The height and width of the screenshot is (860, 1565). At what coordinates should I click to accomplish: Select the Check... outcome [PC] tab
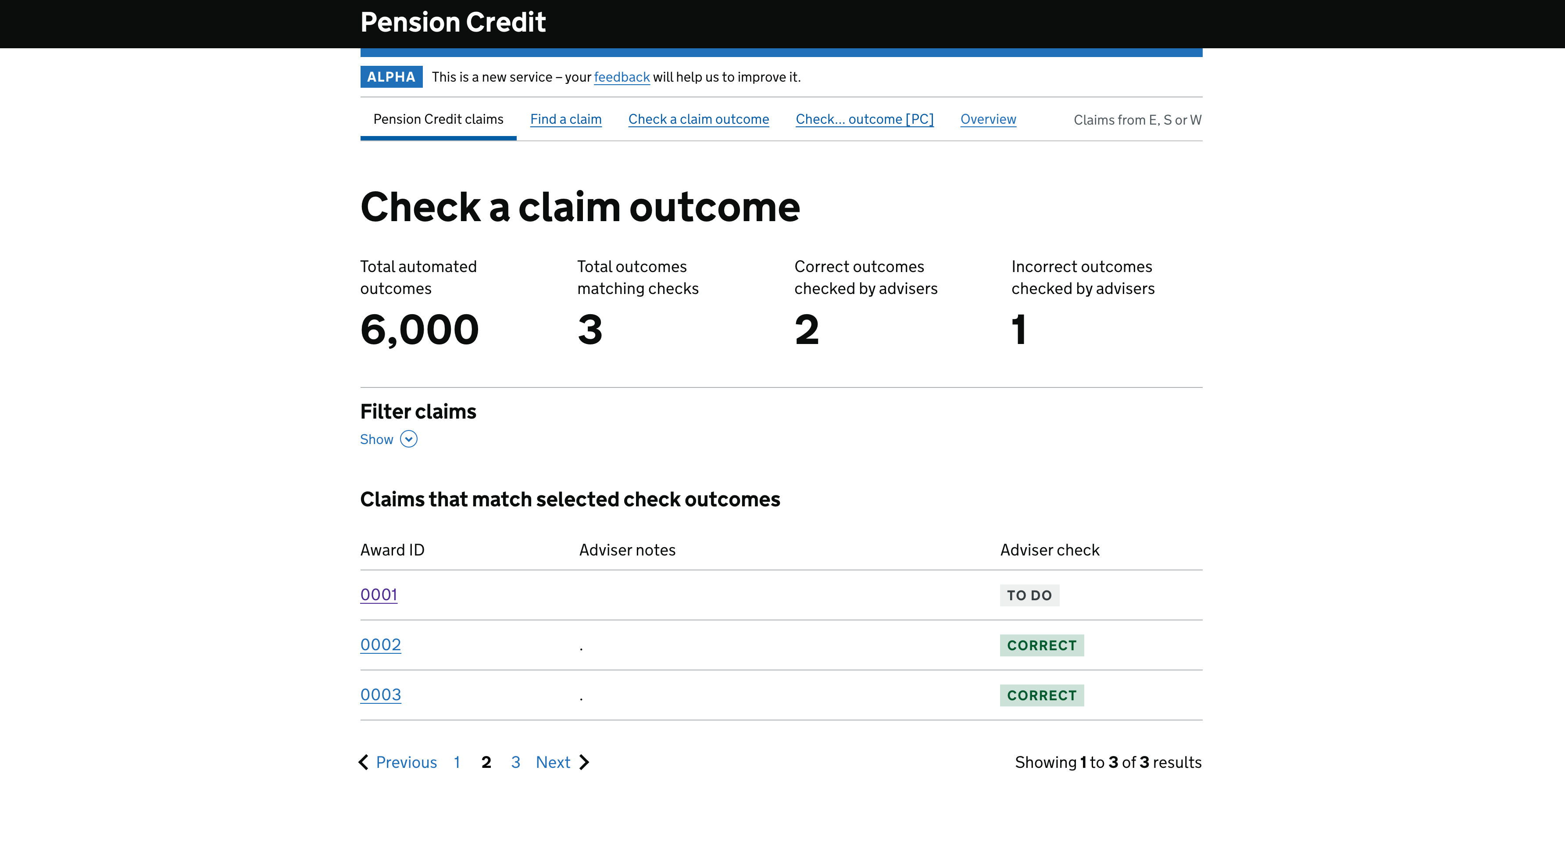click(x=864, y=119)
